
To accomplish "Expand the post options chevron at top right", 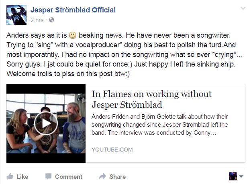I will [242, 8].
